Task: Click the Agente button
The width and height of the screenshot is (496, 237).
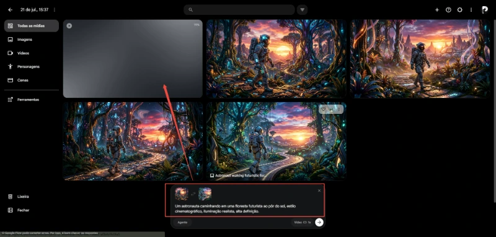Action: click(182, 223)
